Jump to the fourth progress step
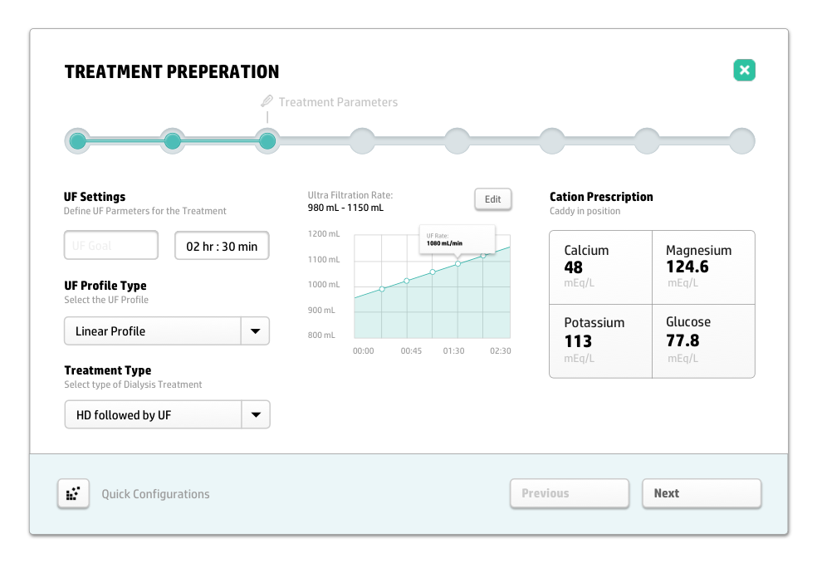Viewport: 817px width, 568px height. (x=362, y=140)
